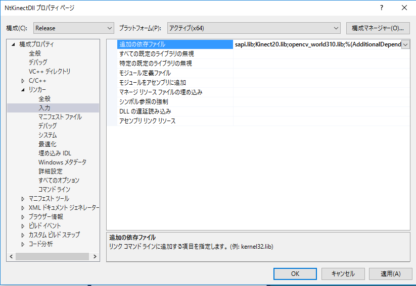Viewport: 416px width, 286px height.
Task: Click the 適用(A) button
Action: pos(390,273)
